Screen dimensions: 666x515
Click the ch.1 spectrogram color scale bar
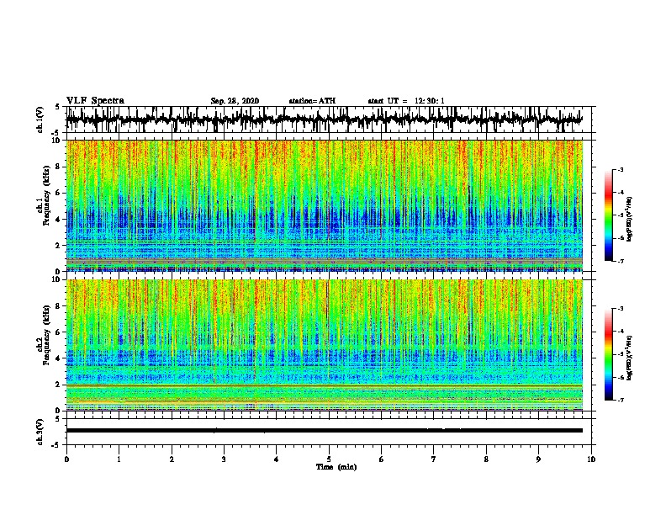coord(608,215)
